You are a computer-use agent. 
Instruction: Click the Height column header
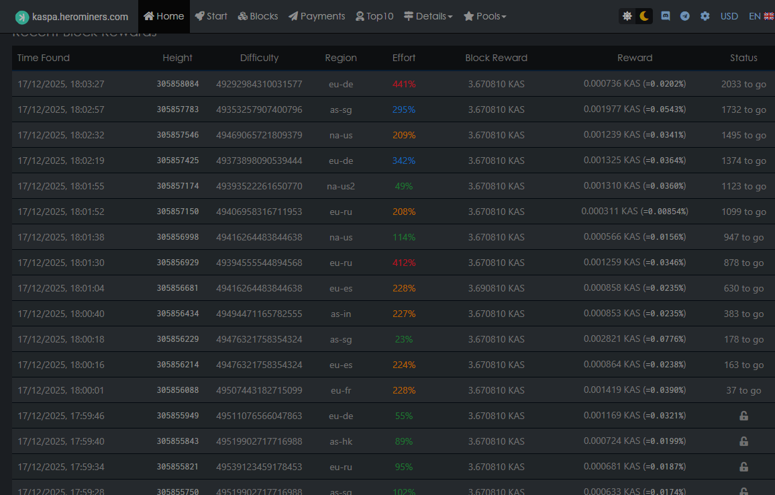coord(177,58)
